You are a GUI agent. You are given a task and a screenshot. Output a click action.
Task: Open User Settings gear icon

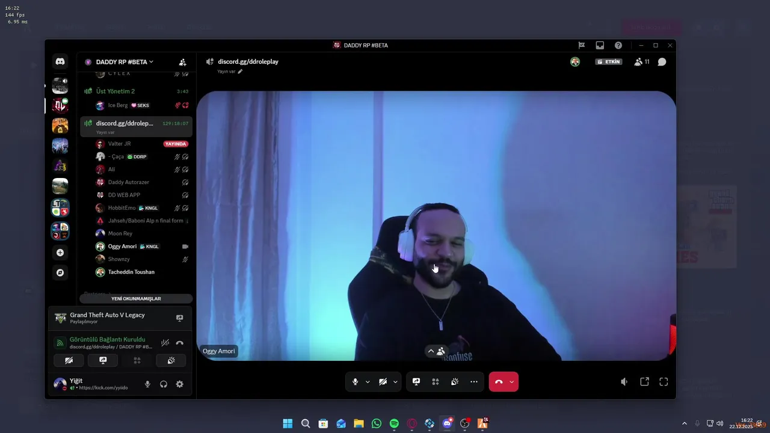[x=179, y=384]
